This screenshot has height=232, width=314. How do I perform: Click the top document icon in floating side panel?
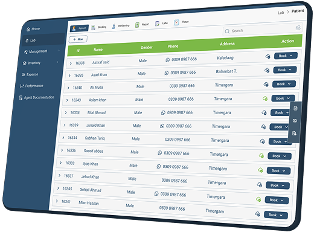[x=295, y=108]
